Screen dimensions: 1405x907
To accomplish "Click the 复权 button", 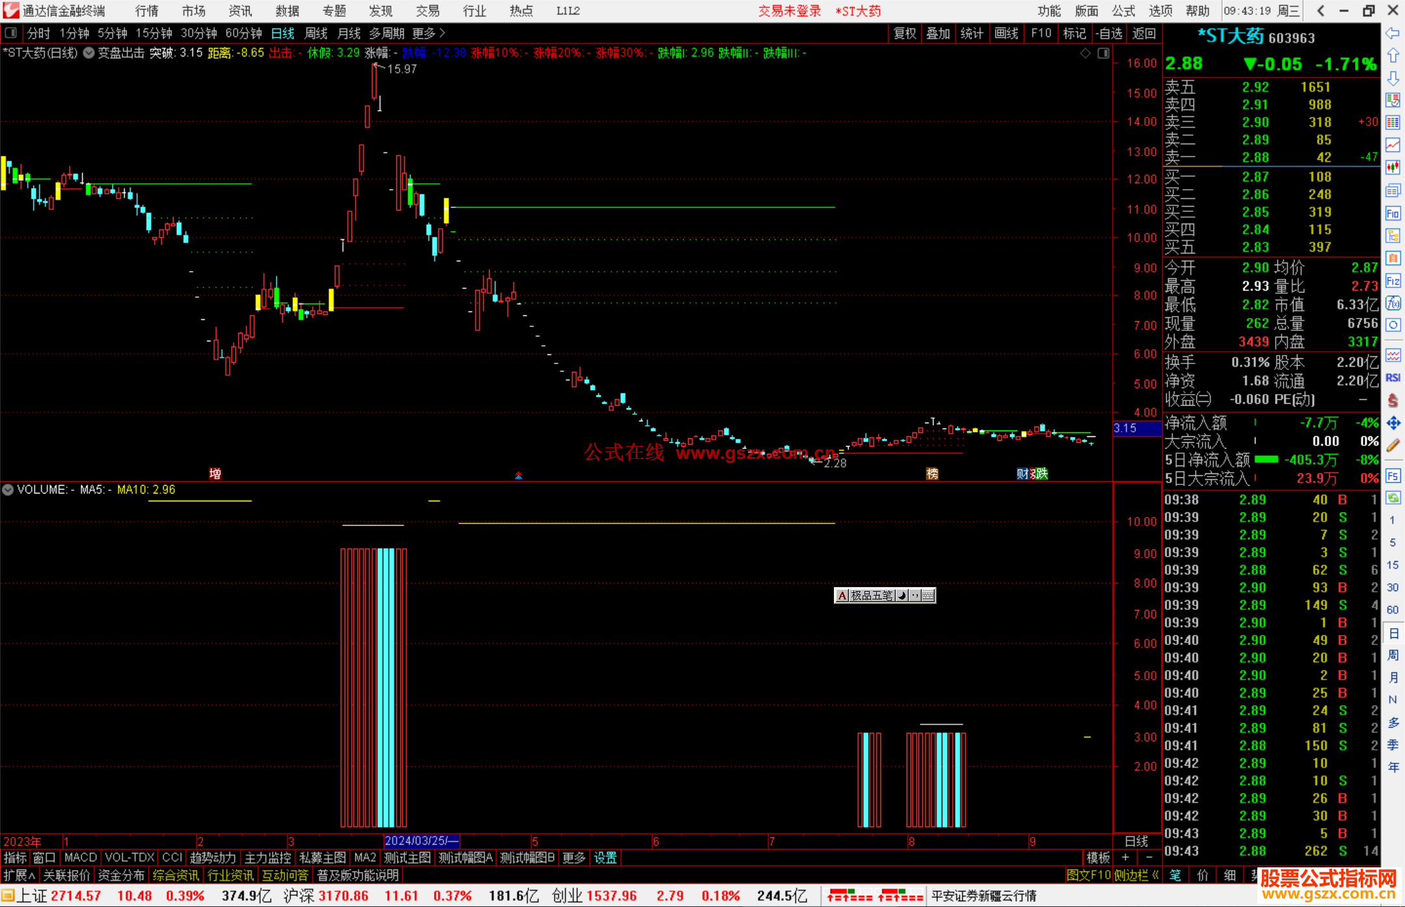I will click(905, 33).
